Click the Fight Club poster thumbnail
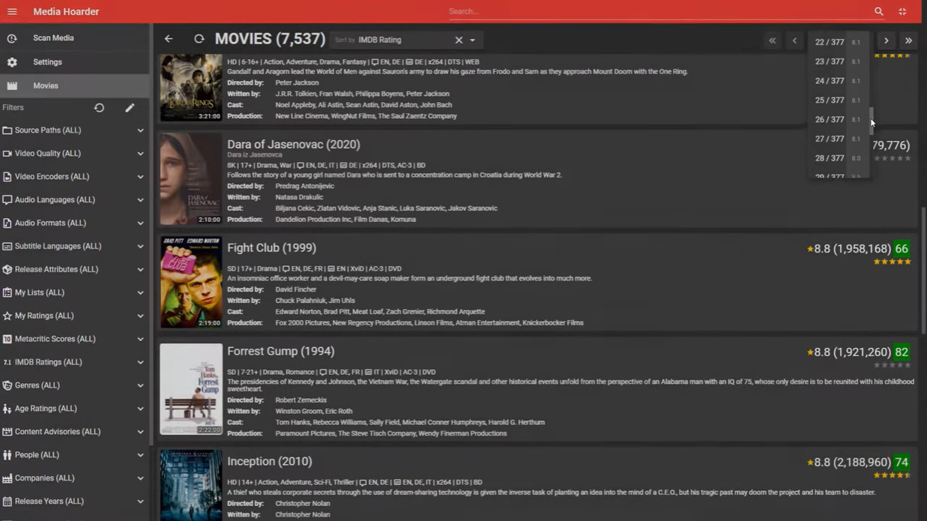The image size is (927, 521). 191,282
